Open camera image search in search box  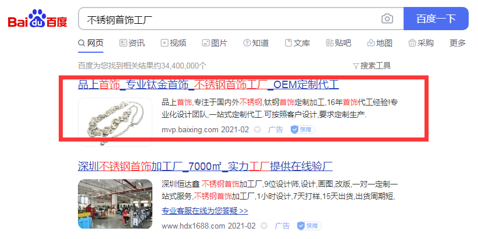pos(387,19)
